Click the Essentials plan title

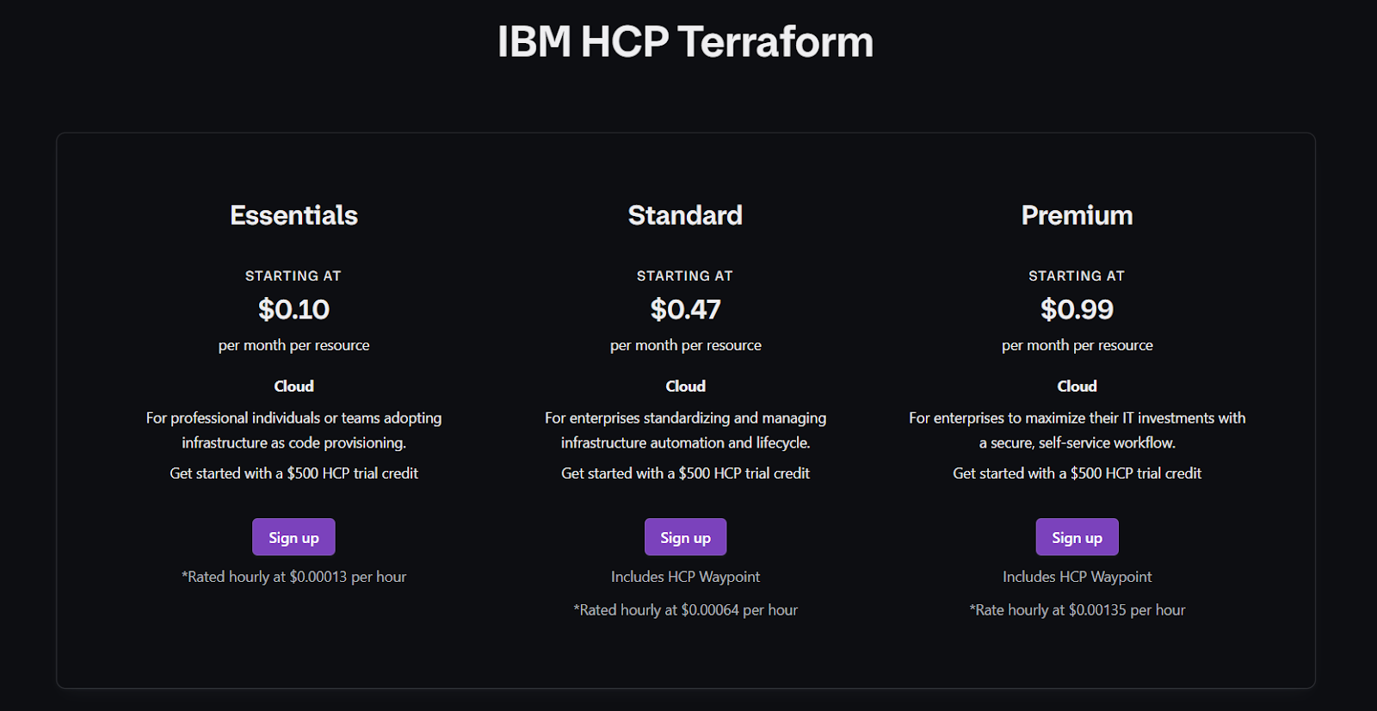tap(293, 215)
